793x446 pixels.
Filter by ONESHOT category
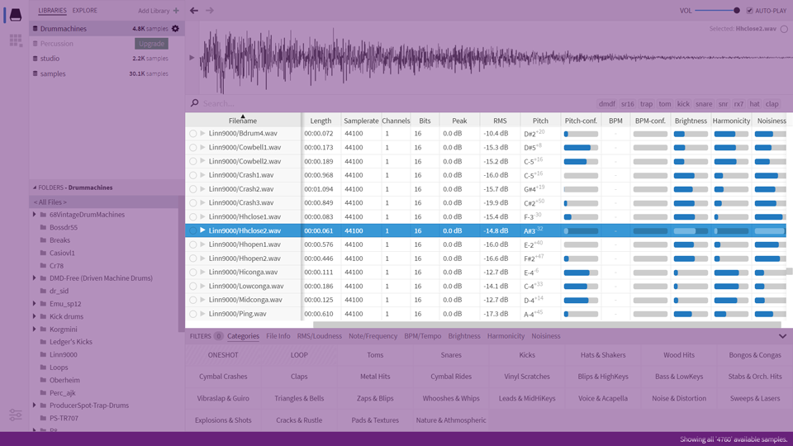point(223,355)
